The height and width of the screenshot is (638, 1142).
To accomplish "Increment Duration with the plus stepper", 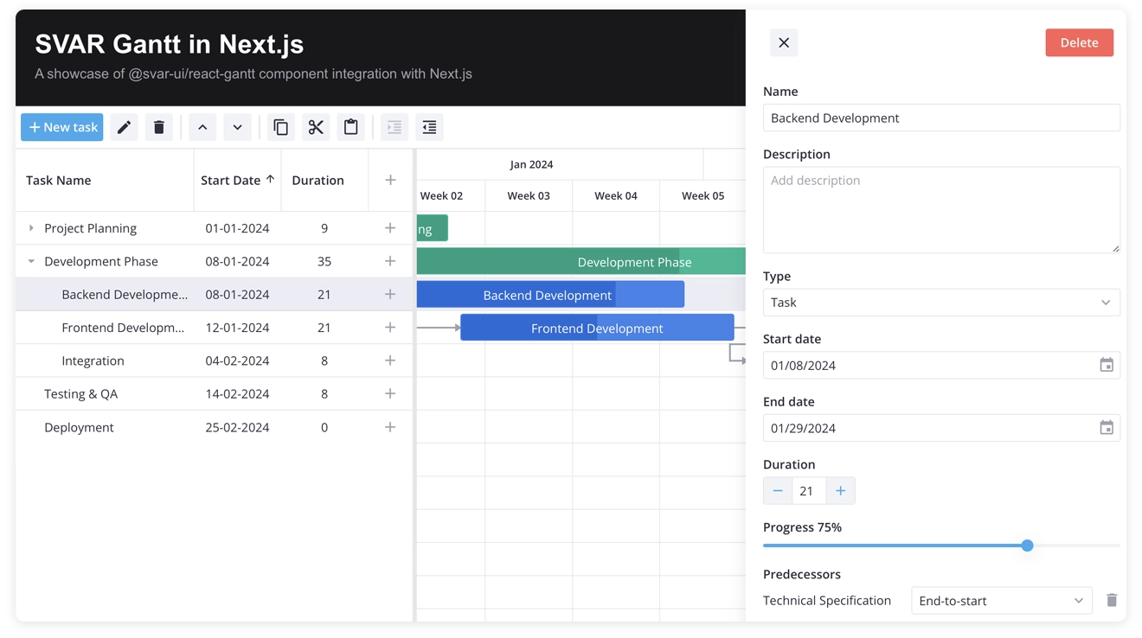I will click(840, 490).
